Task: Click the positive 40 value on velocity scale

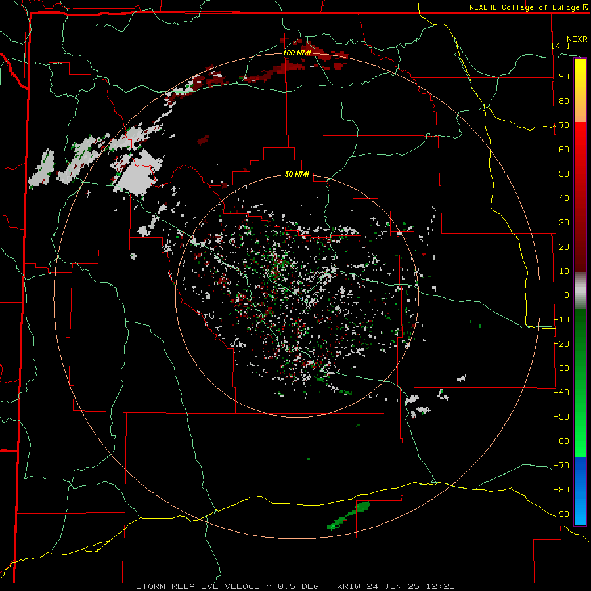Action: coord(564,198)
